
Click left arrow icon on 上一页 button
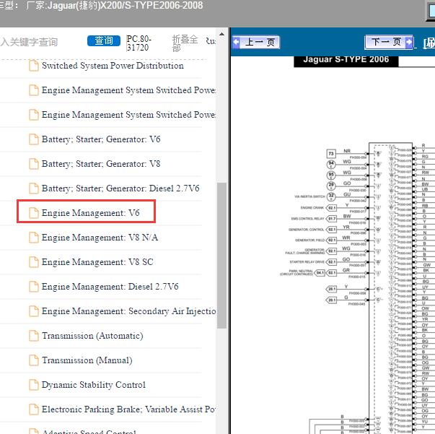236,42
